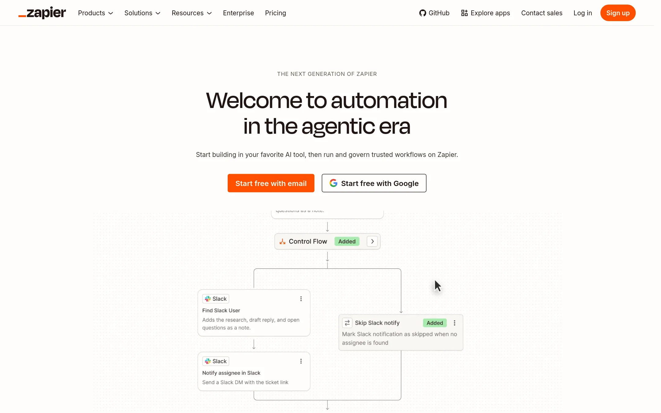
Task: Click the Control Flow branch icon
Action: [282, 241]
